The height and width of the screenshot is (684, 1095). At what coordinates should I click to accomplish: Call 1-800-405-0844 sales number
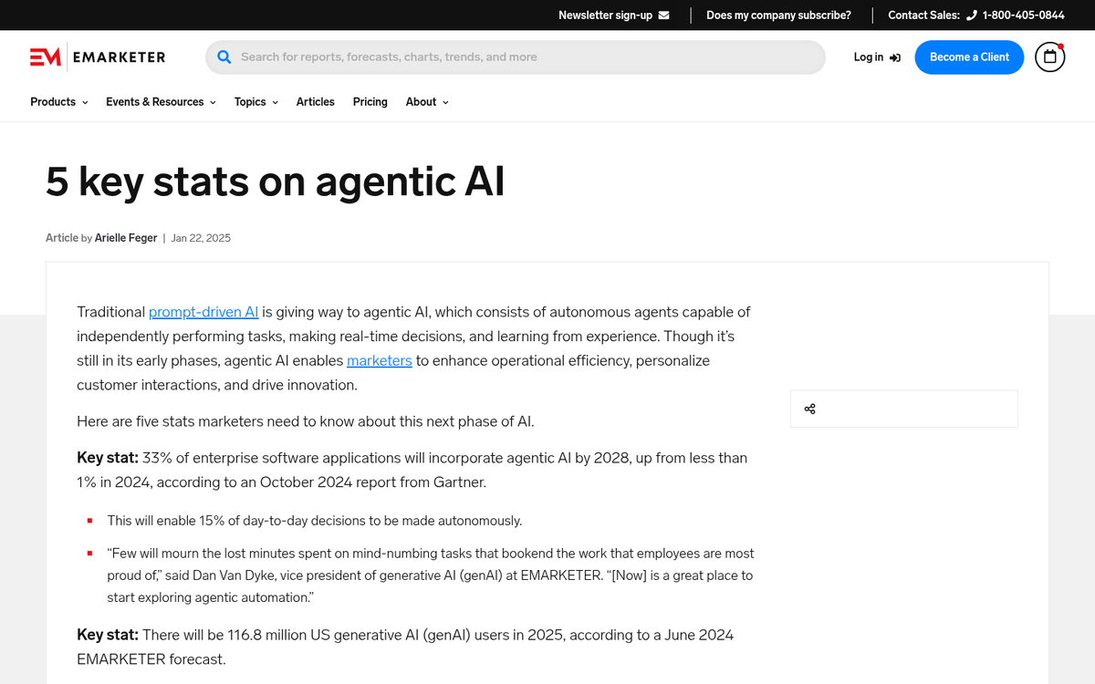(x=1023, y=16)
